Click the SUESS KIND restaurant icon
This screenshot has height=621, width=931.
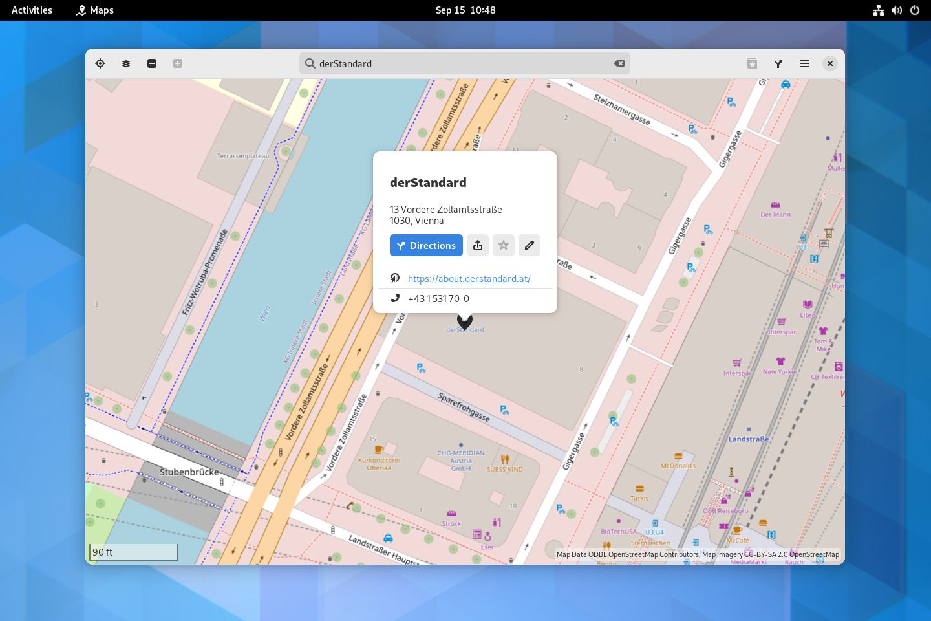coord(505,460)
